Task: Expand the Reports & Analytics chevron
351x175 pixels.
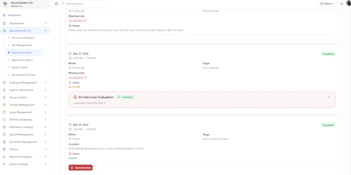Action: click(46, 157)
